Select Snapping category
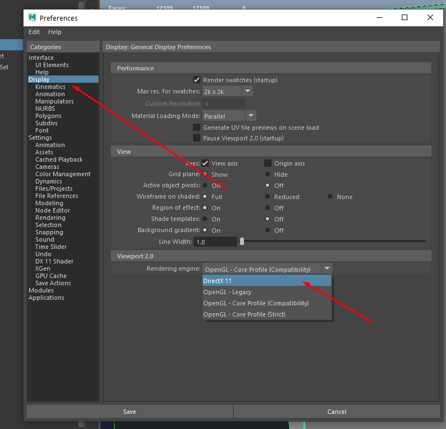The width and height of the screenshot is (446, 429). click(49, 232)
